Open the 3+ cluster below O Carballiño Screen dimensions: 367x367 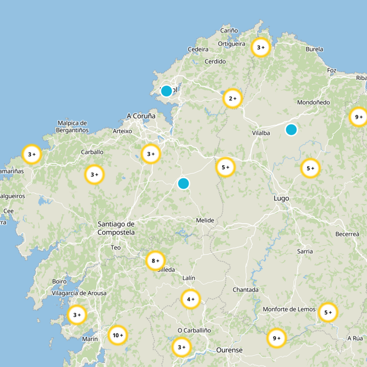click(182, 347)
